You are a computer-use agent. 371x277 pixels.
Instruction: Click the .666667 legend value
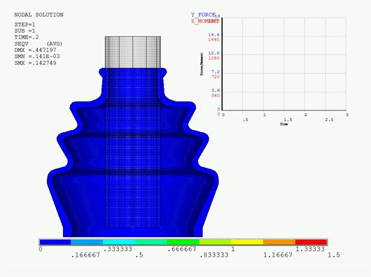pyautogui.click(x=182, y=249)
